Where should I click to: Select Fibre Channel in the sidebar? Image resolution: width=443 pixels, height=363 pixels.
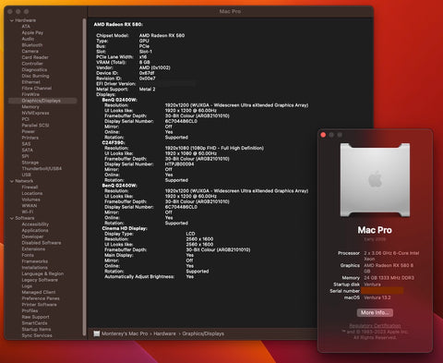pos(37,88)
